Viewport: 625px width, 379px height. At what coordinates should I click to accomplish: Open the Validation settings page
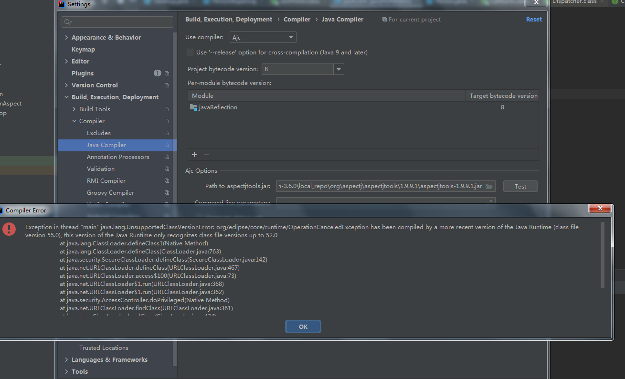click(x=101, y=169)
